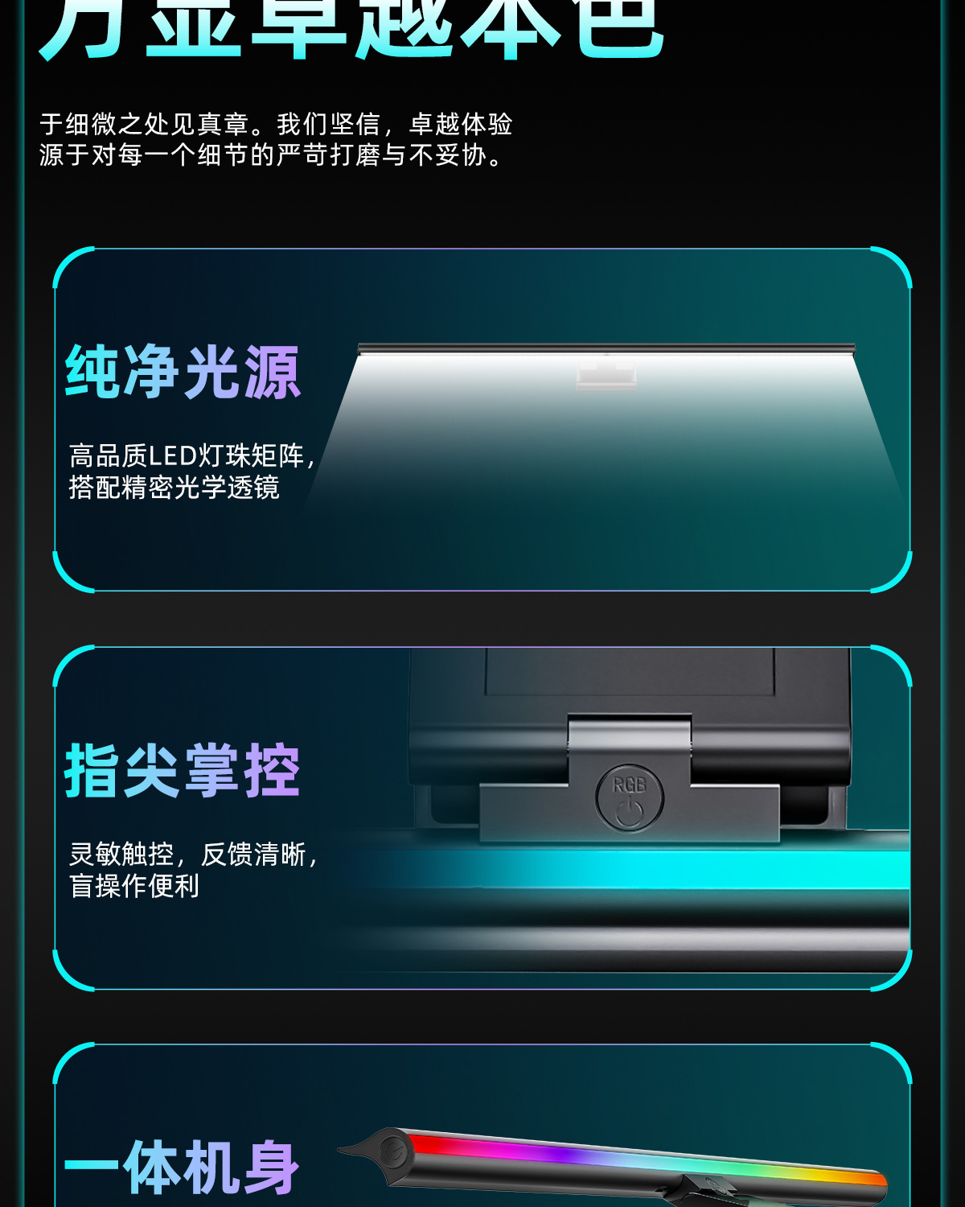Screen dimensions: 965x1207
Task: Click the white light beam under the bar
Action: (x=606, y=435)
